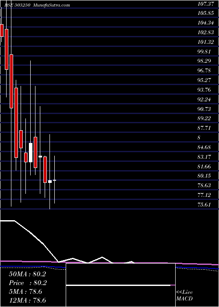Click the 80.15 price axis label

205,176
